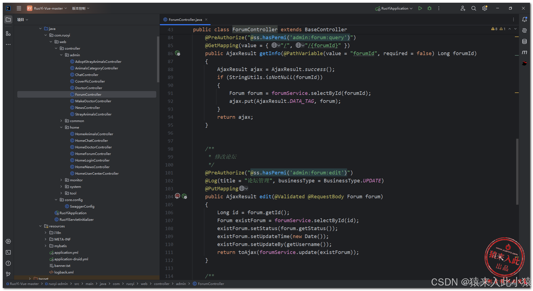Click the getInfo method name
Image resolution: width=533 pixels, height=291 pixels.
(x=270, y=53)
